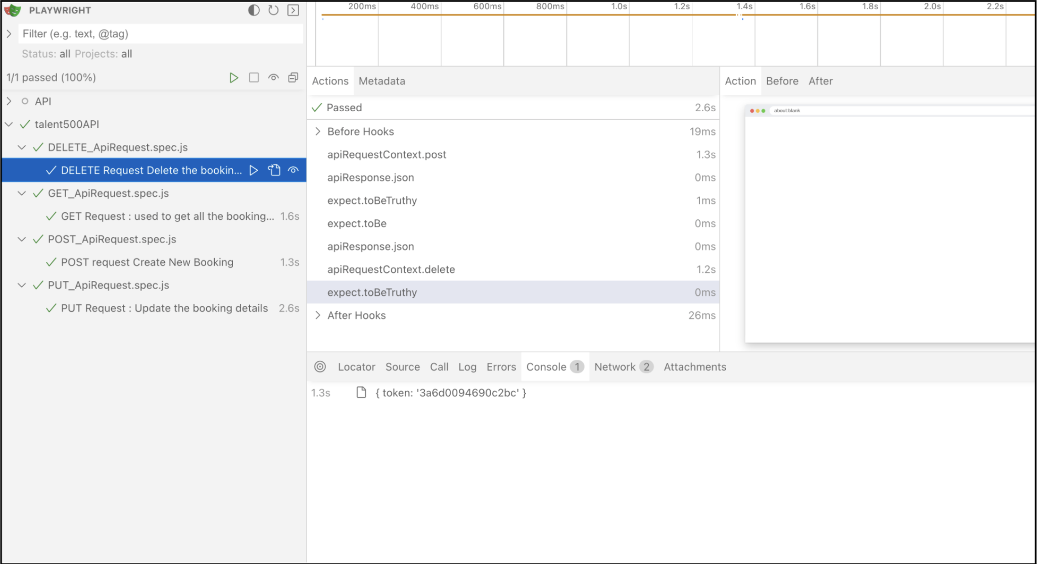Click the Filter tests input field
The image size is (1038, 564).
tap(161, 34)
